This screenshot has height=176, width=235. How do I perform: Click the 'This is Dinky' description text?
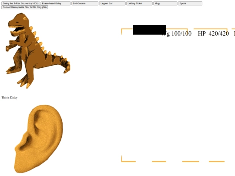point(10,98)
